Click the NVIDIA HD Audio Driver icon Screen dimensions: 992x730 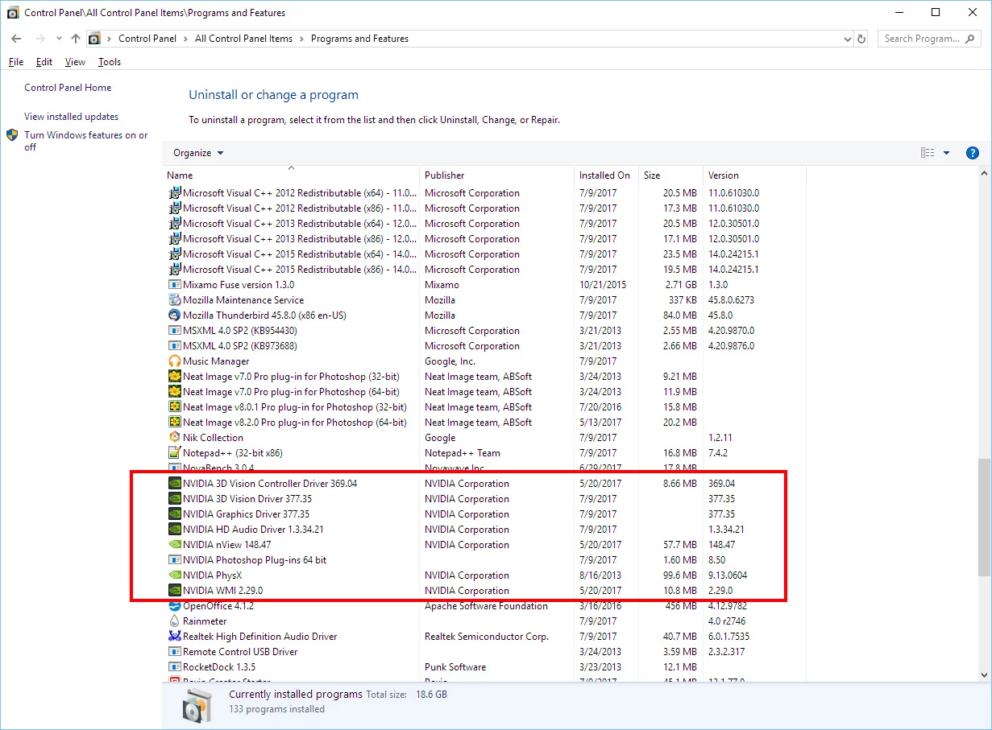[x=175, y=530]
